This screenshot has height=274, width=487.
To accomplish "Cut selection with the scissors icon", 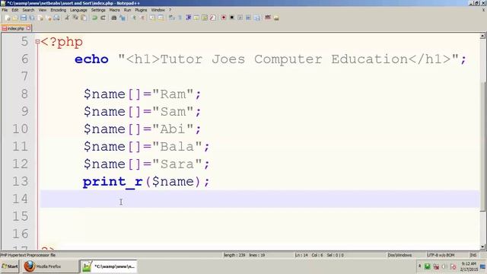I will click(68, 18).
